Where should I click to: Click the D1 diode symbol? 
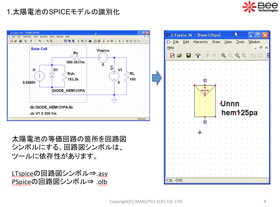52,75
